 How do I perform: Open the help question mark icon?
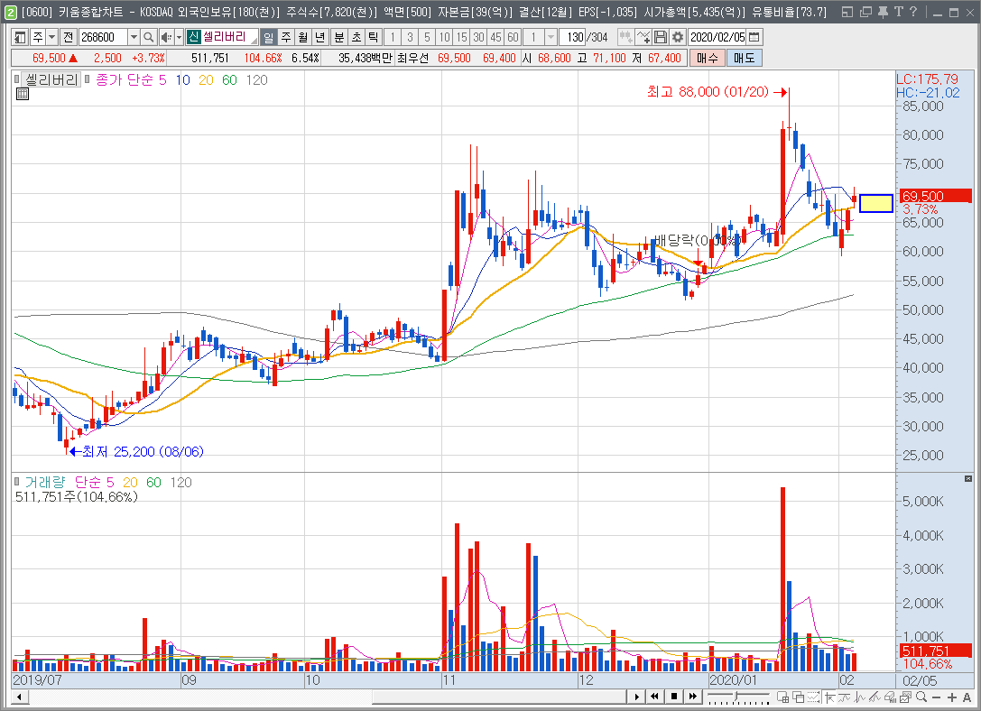point(912,12)
